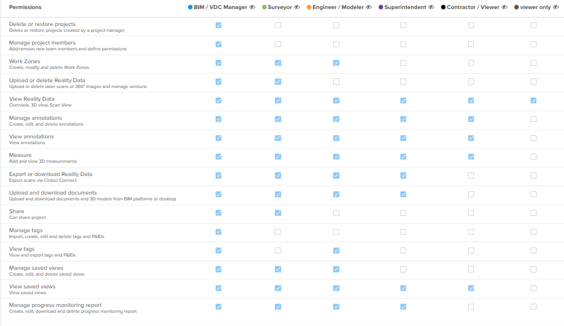Click the Export or download Reality Data row title
Viewport: 564px width, 326px height.
[x=51, y=174]
